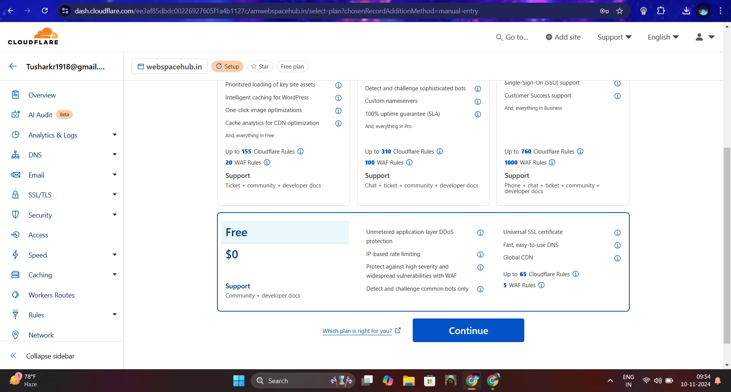731x392 pixels.
Task: Click the Cloudflare logo
Action: tap(33, 36)
